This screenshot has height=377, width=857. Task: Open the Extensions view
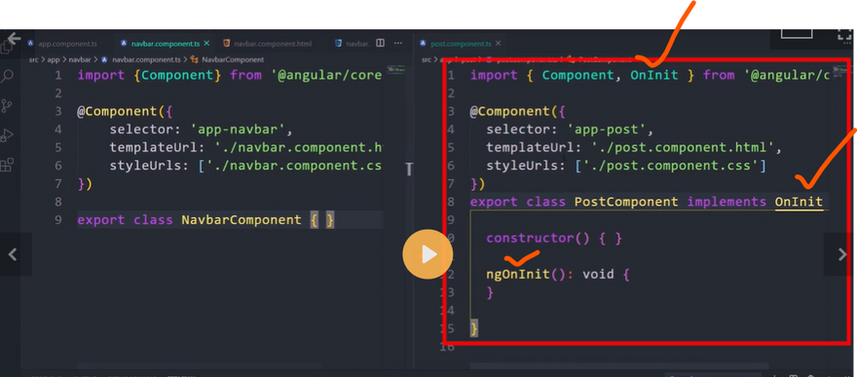pos(7,165)
